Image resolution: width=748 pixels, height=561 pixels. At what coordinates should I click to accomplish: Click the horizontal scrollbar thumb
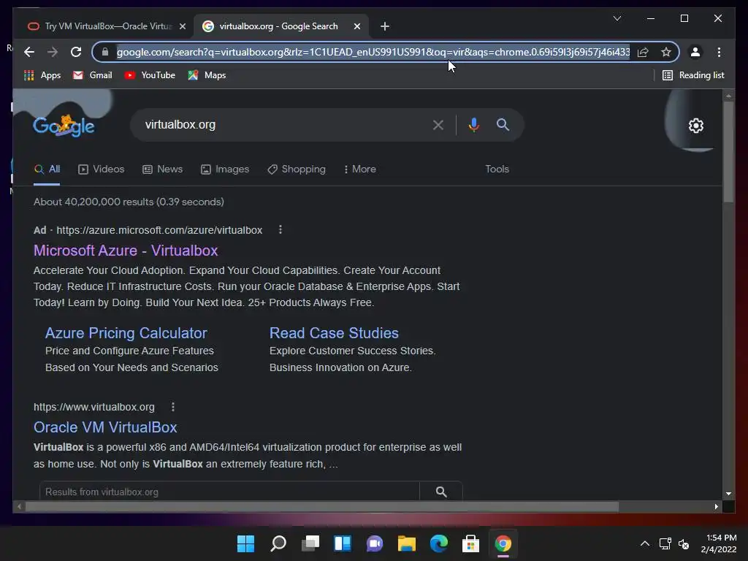[322, 507]
